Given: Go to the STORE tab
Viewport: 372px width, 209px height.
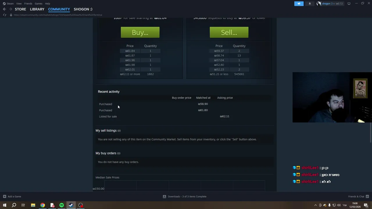Looking at the screenshot, I should (20, 9).
